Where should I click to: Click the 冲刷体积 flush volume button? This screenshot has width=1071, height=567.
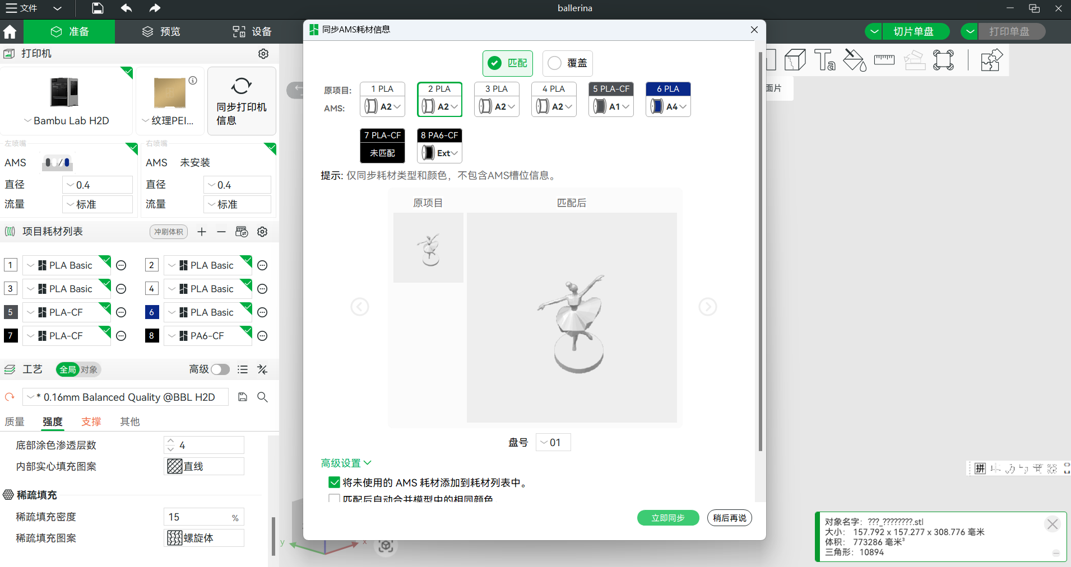169,232
